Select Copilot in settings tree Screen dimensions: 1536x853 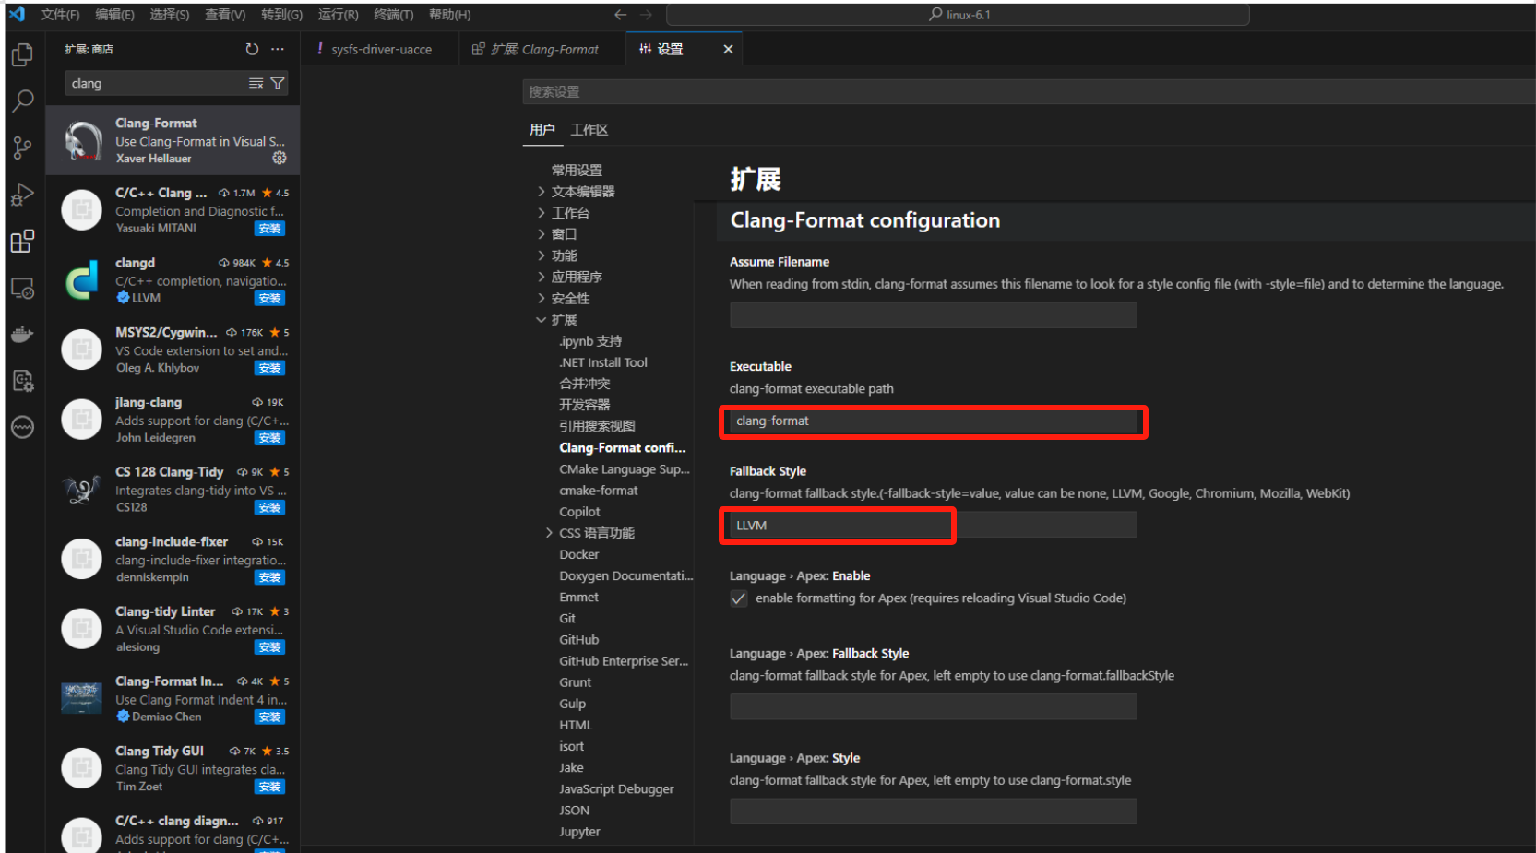pyautogui.click(x=579, y=512)
